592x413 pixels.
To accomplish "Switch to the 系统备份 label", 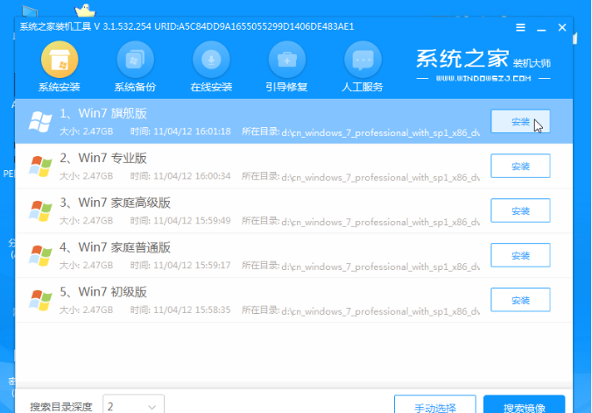I will point(135,87).
